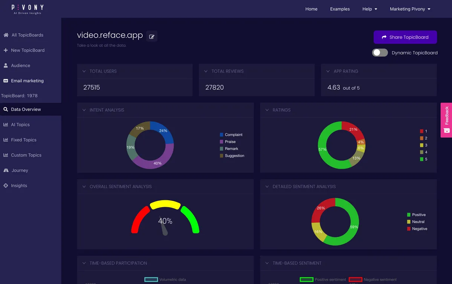This screenshot has width=452, height=284.
Task: Click the home icon beside All TopicBoards
Action: pyautogui.click(x=6, y=35)
